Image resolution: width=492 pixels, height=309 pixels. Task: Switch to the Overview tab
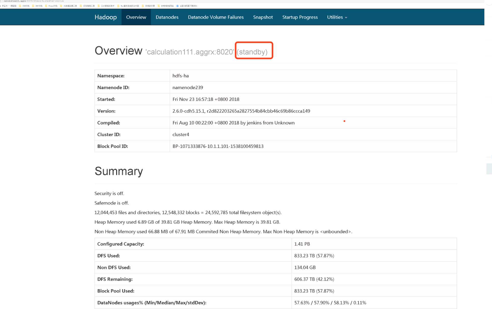pyautogui.click(x=136, y=17)
